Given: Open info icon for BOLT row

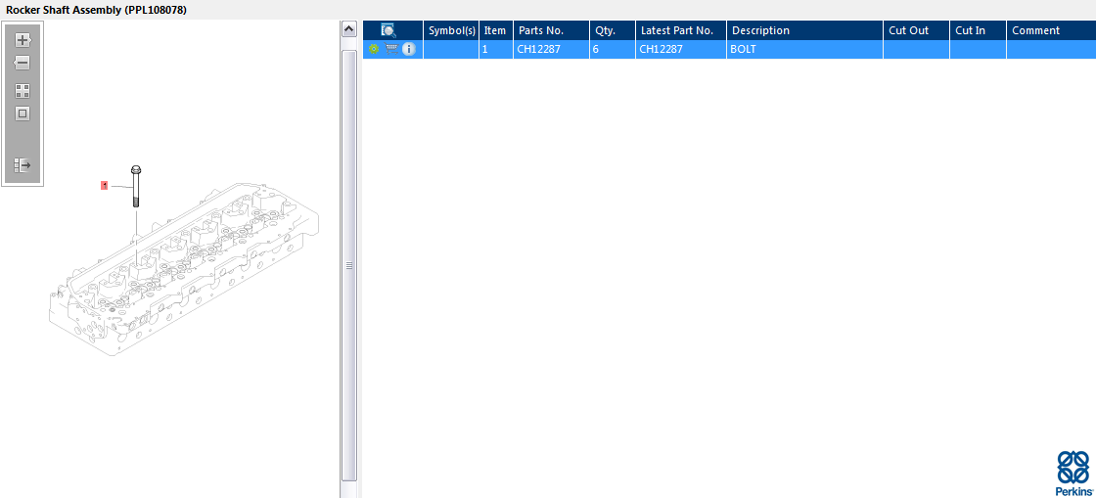Looking at the screenshot, I should (x=409, y=49).
